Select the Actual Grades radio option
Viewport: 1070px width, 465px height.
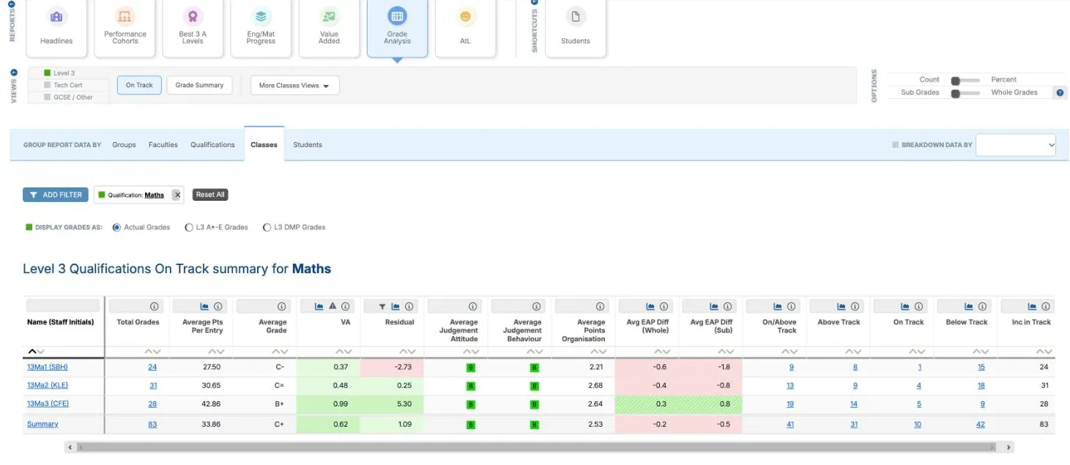[116, 228]
